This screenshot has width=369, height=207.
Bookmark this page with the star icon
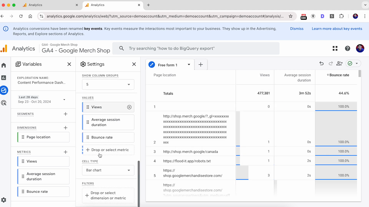tap(291, 16)
